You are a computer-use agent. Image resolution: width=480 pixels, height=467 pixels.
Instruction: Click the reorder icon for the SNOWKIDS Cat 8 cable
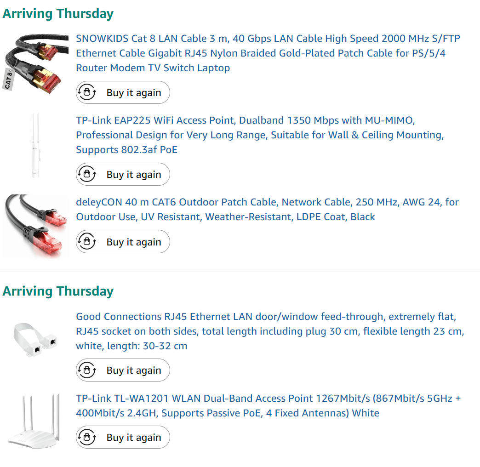(x=87, y=92)
